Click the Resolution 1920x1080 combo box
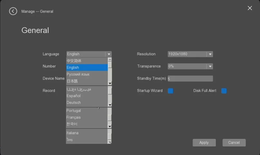This screenshot has height=155, width=260. coord(190,54)
